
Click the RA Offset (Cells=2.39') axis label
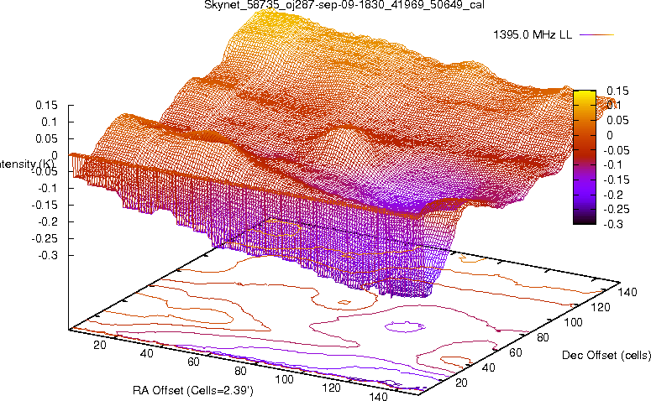(x=193, y=390)
